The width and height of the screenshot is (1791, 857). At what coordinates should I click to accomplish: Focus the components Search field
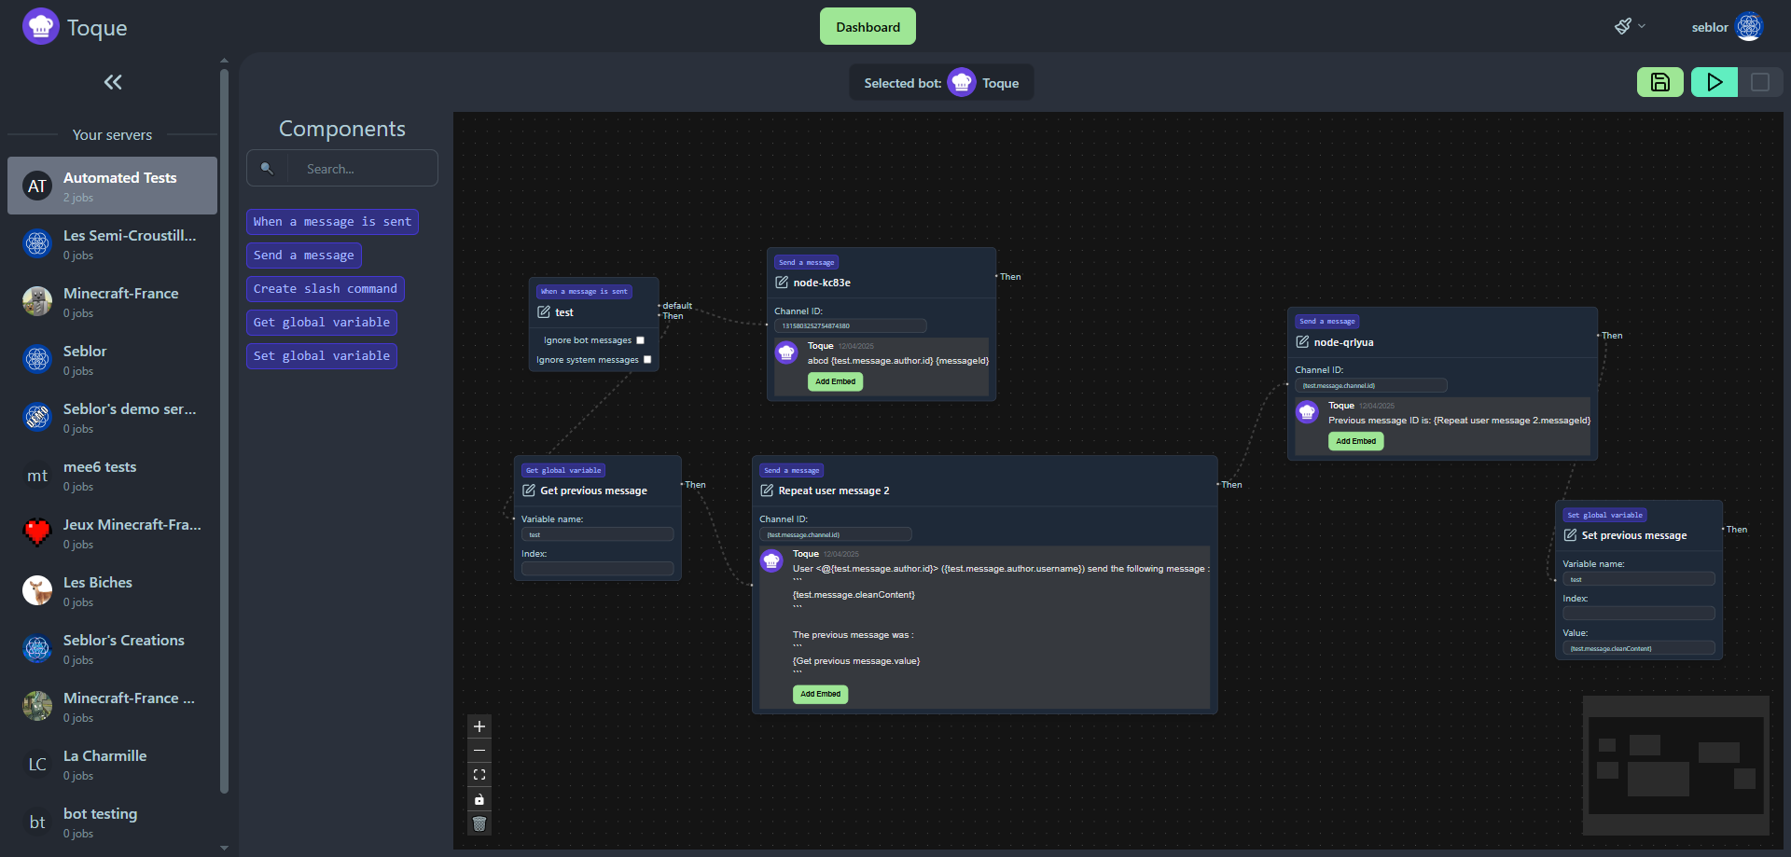pos(342,169)
